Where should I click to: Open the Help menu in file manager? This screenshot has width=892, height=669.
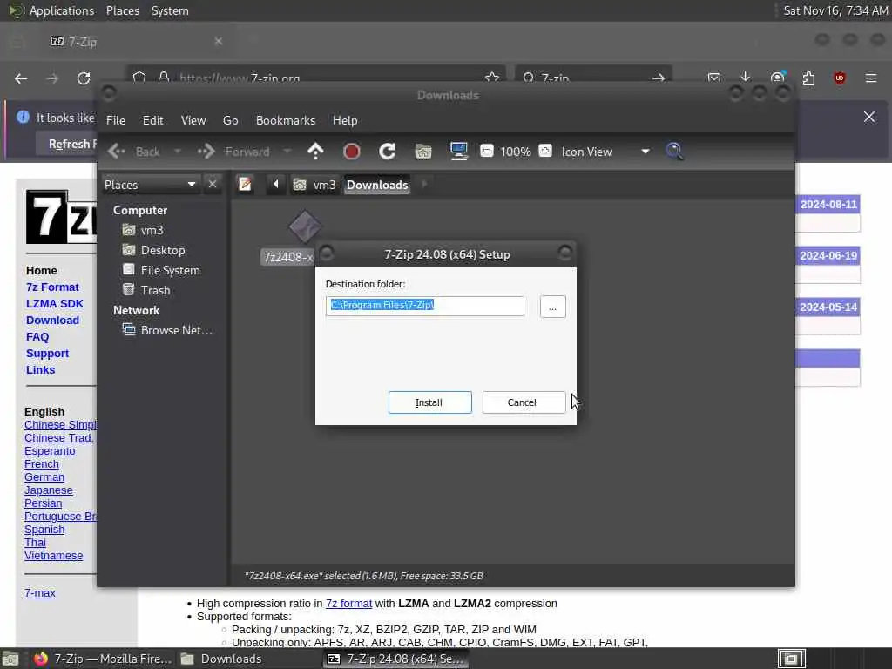pos(345,120)
